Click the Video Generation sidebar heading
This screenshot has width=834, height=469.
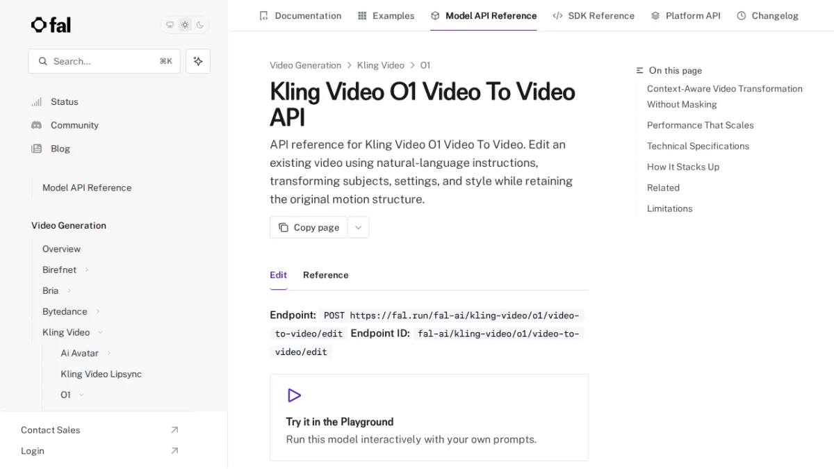click(69, 226)
